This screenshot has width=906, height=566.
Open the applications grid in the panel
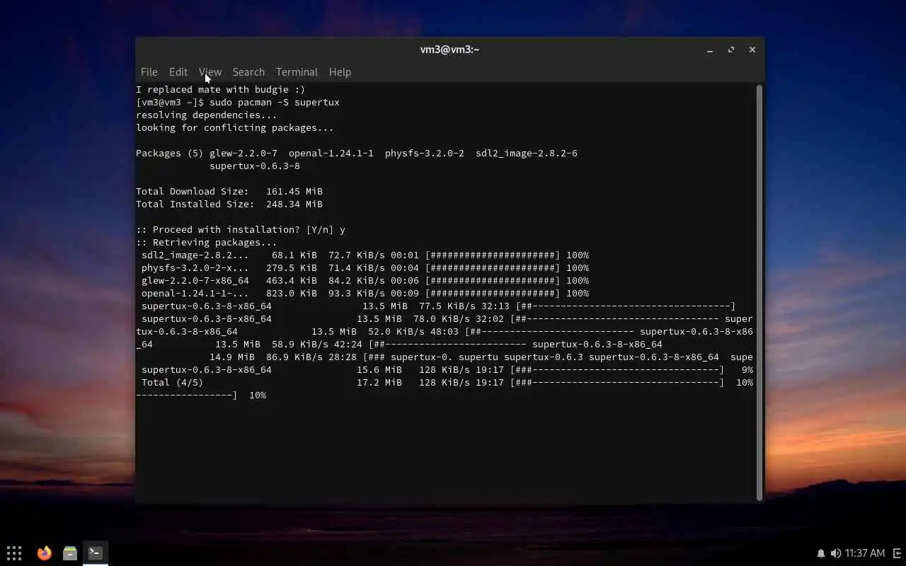pos(14,553)
